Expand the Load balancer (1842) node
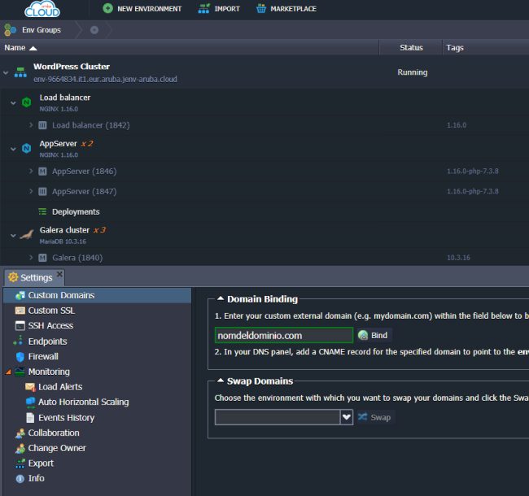The image size is (529, 496). tap(31, 125)
